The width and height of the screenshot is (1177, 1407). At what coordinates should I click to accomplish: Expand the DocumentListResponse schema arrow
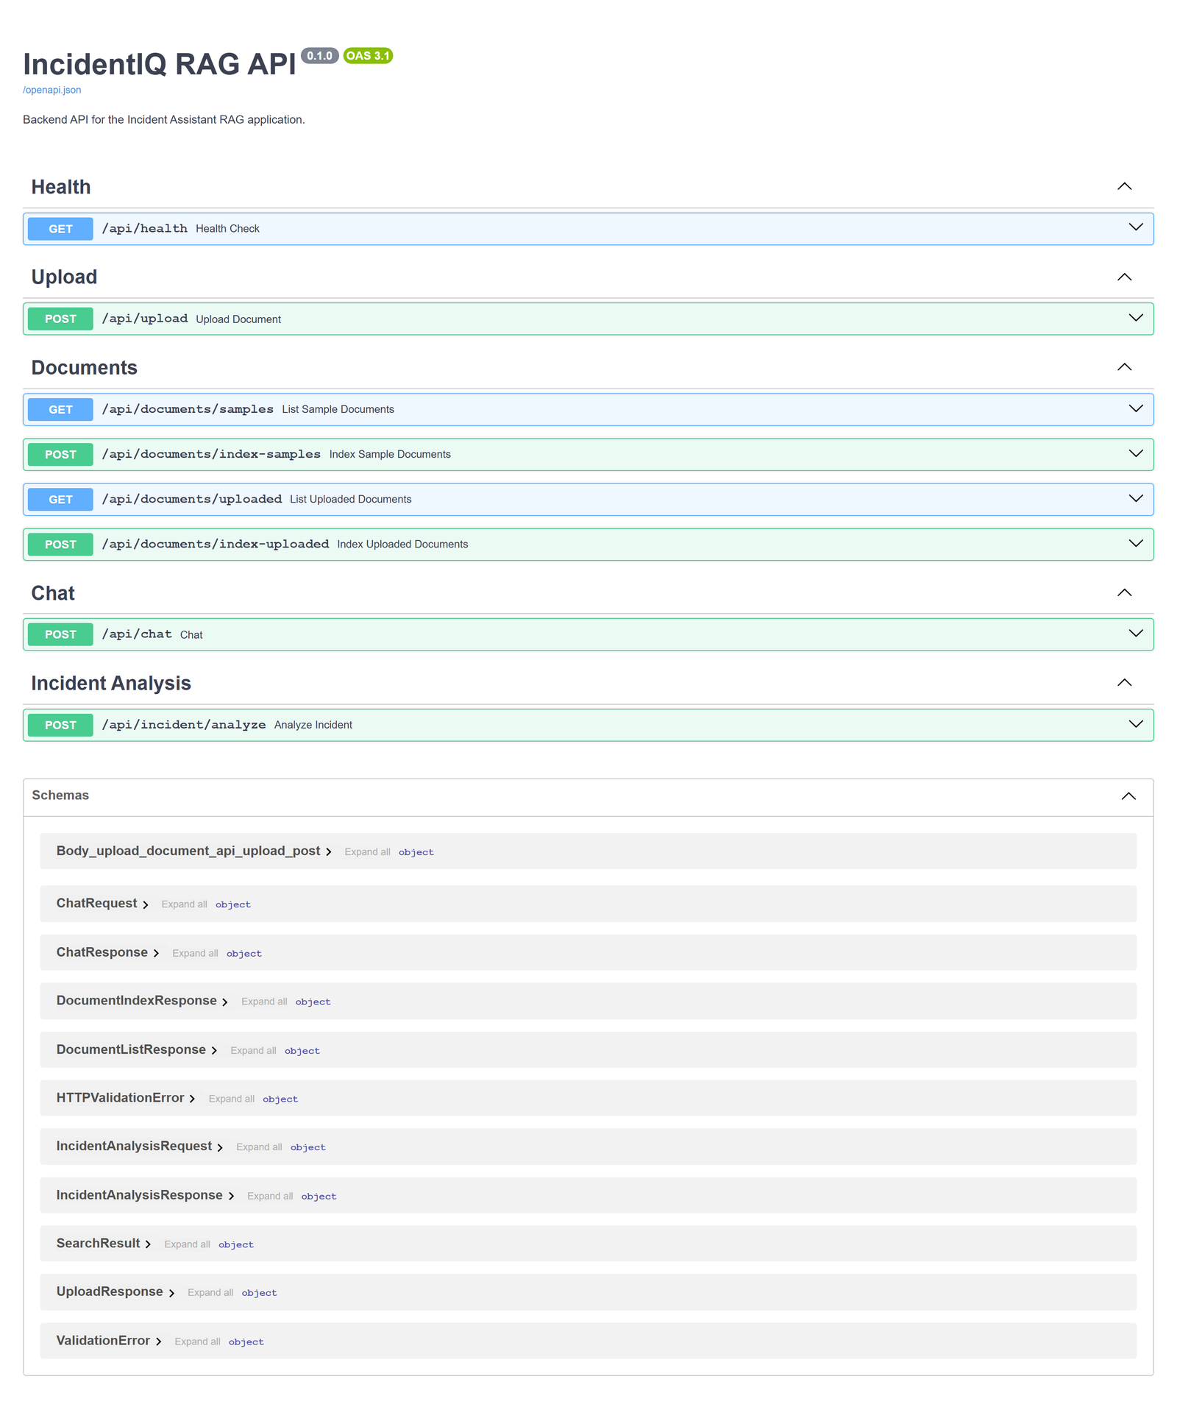pyautogui.click(x=214, y=1050)
